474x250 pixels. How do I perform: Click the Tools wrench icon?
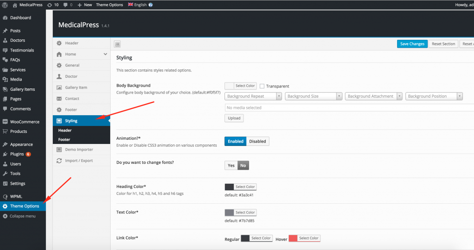(5, 174)
